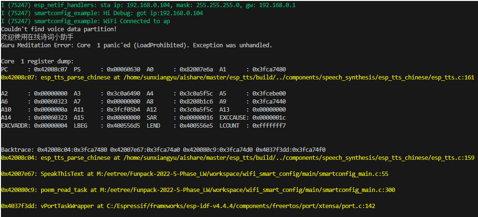Screen dimensions: 478x217
Task: Click the Guru Meditation Error line
Action: pos(137,45)
